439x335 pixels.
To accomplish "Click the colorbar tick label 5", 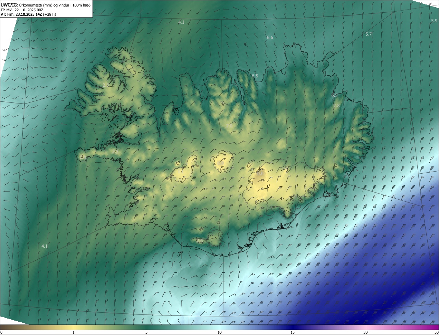I will click(x=146, y=332).
